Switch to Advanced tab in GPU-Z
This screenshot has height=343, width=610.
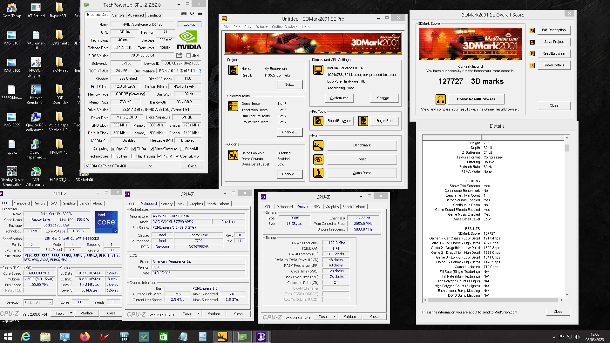coord(136,15)
